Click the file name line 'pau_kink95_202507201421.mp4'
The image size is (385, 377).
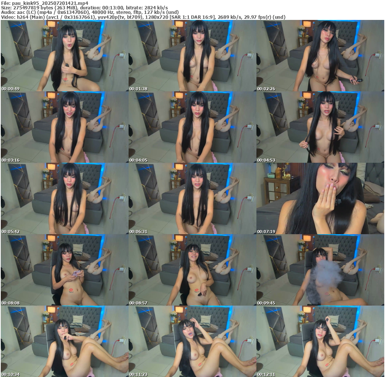(x=44, y=3)
